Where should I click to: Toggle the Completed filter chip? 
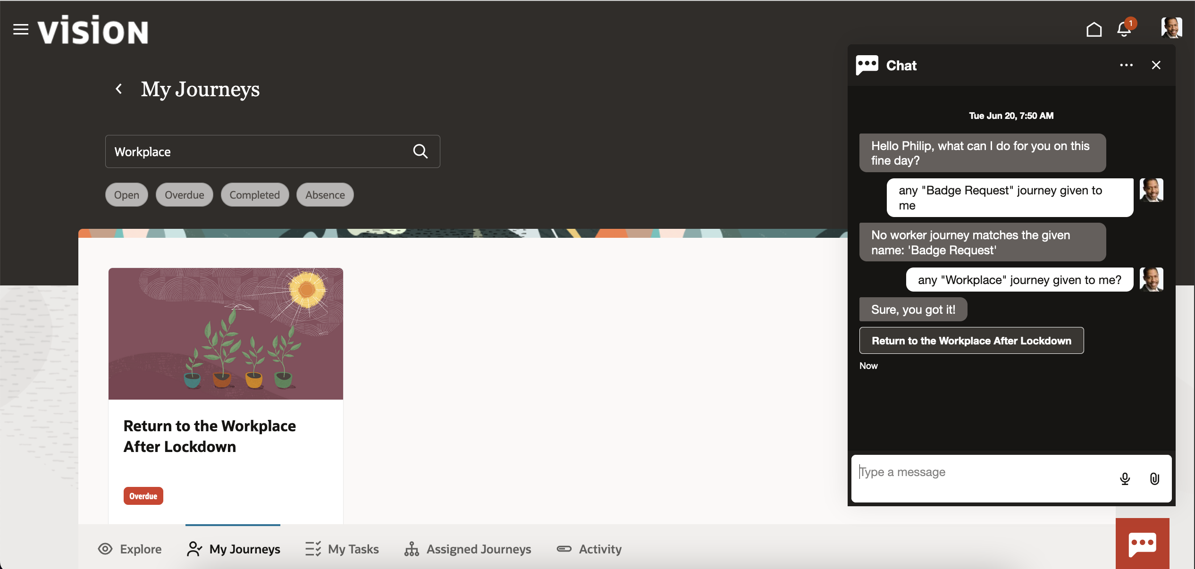(x=254, y=195)
